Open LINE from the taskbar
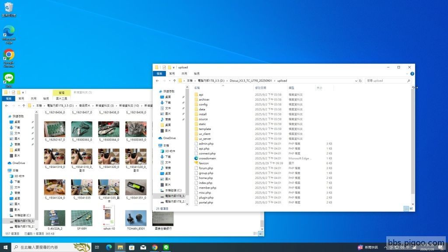Viewport: 448px width, 252px height. [x=166, y=247]
